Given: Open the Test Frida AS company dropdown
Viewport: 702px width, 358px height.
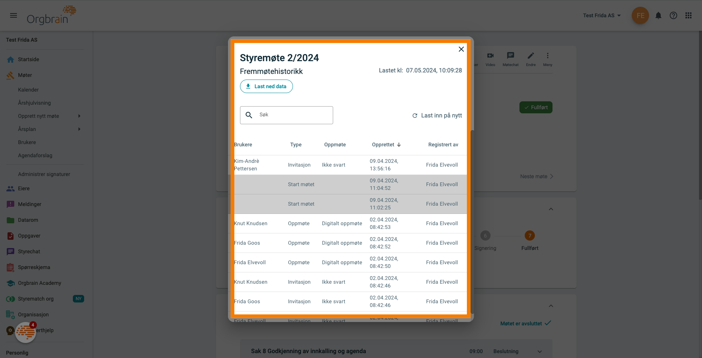Looking at the screenshot, I should [x=602, y=15].
